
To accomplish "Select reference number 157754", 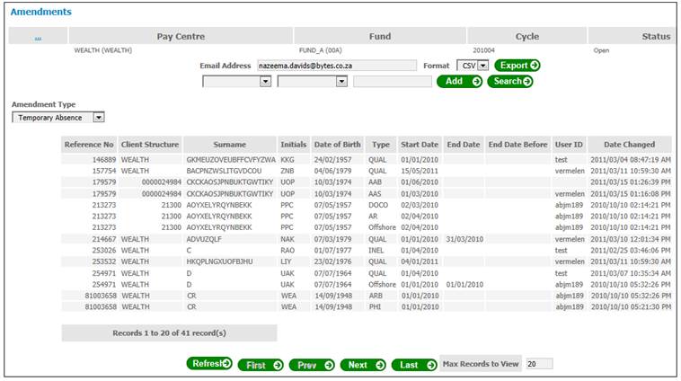I will point(104,171).
